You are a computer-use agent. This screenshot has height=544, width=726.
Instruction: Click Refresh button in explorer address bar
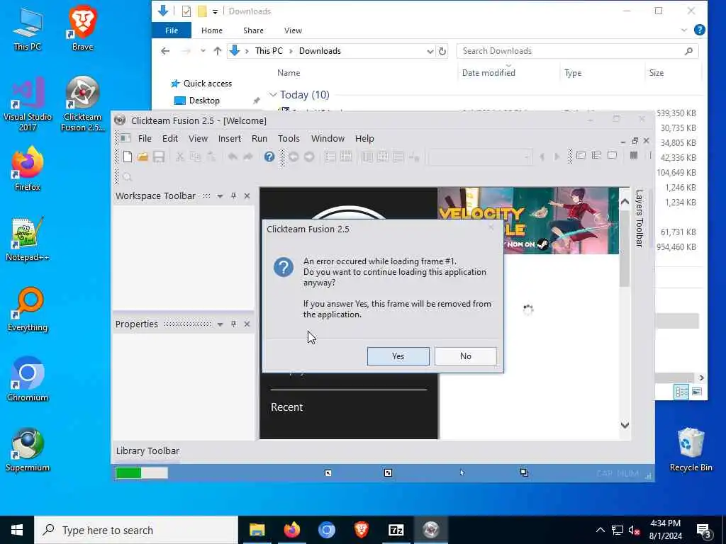pyautogui.click(x=442, y=51)
